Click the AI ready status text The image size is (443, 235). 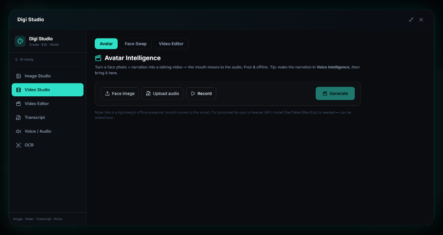[x=26, y=60]
